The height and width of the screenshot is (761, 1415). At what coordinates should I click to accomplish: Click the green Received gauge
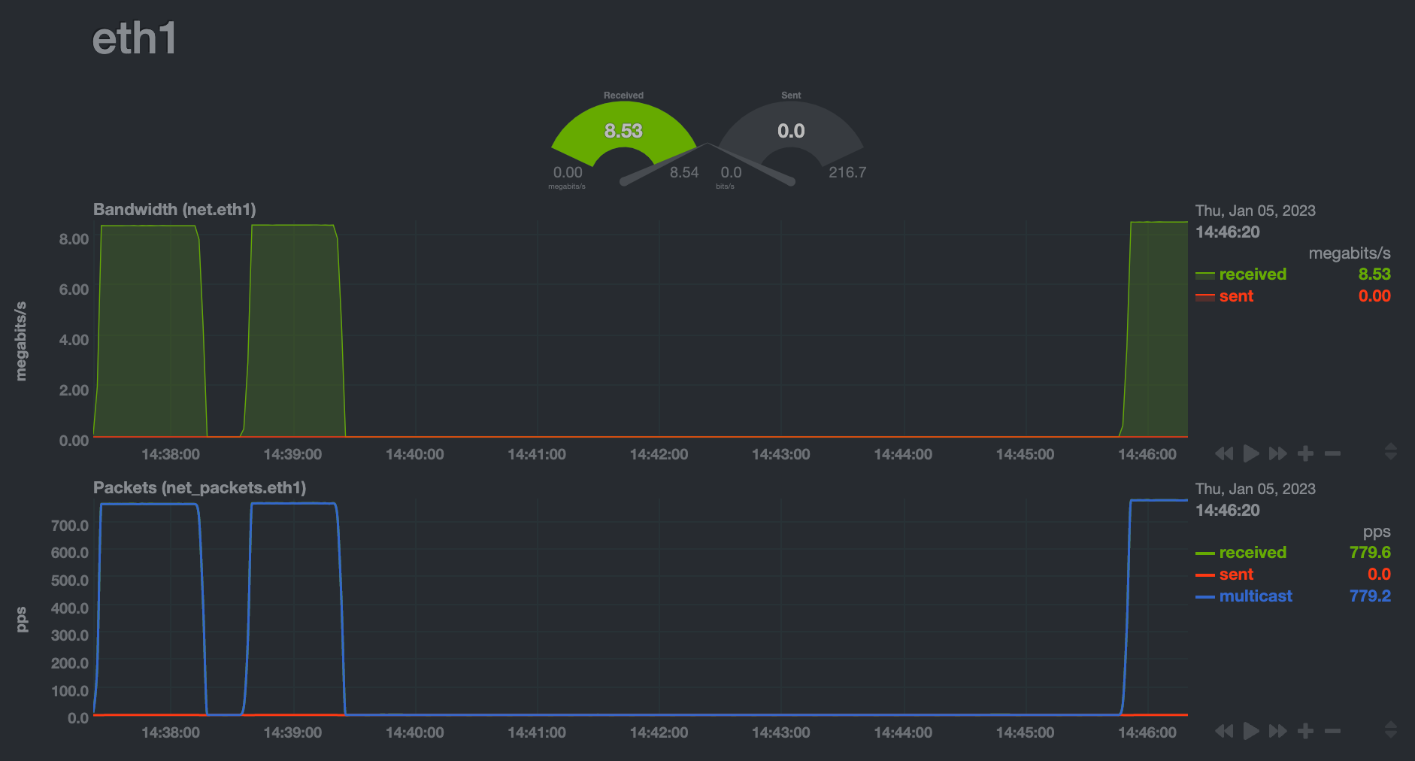click(x=623, y=132)
